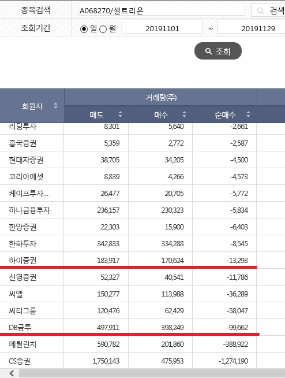Image resolution: width=285 pixels, height=378 pixels.
Task: Click CS증권 net buy value -1,274,190
Action: [233, 361]
